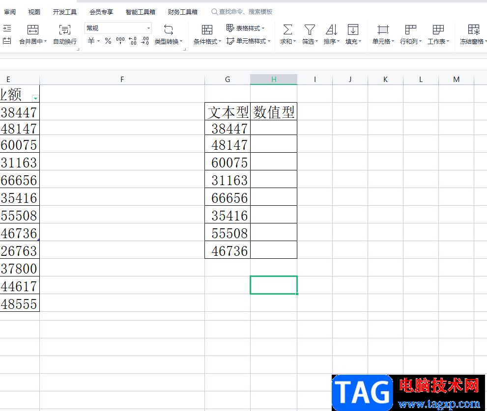Open the Developer Tools (开发工具) tab
The height and width of the screenshot is (411, 487).
[x=64, y=12]
